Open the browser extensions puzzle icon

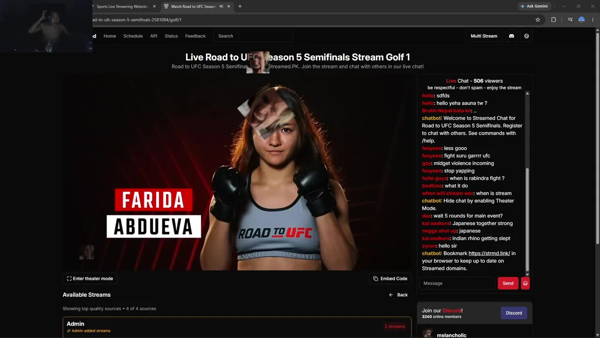[554, 20]
